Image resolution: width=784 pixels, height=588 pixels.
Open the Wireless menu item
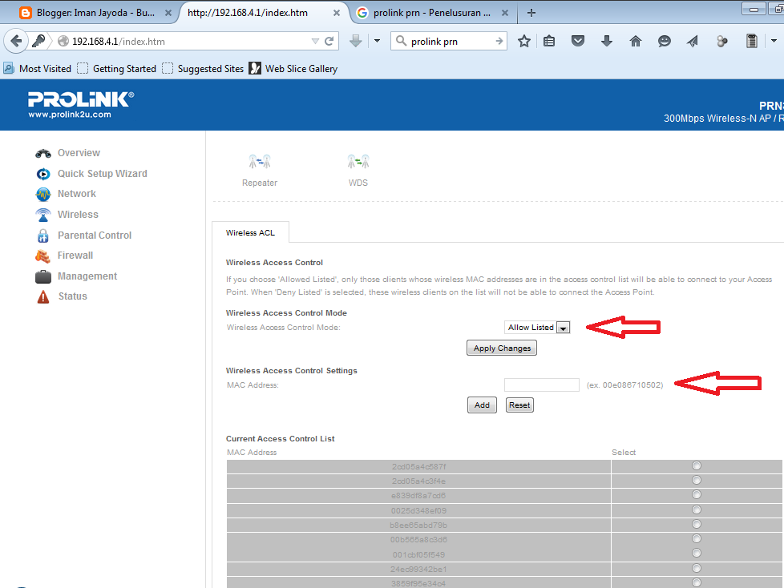tap(78, 215)
